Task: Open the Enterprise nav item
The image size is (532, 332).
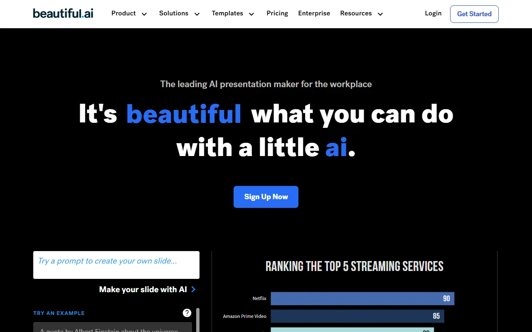Action: (314, 13)
